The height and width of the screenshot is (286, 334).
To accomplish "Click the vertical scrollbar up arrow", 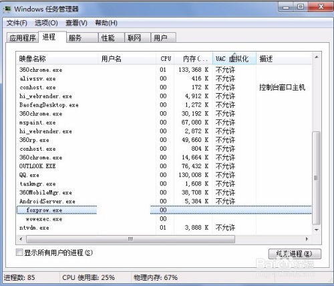I will (316, 58).
